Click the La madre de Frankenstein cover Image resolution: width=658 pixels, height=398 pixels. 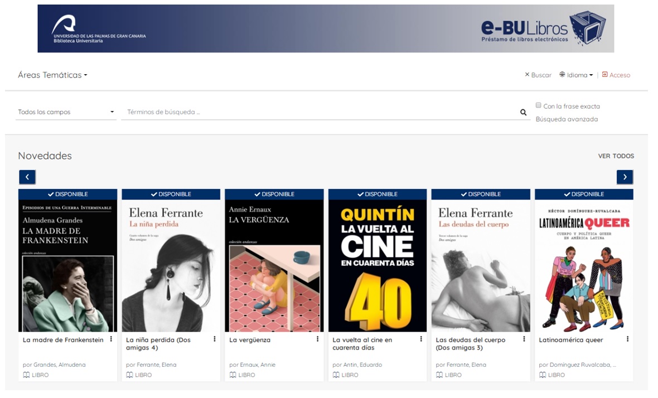point(67,265)
